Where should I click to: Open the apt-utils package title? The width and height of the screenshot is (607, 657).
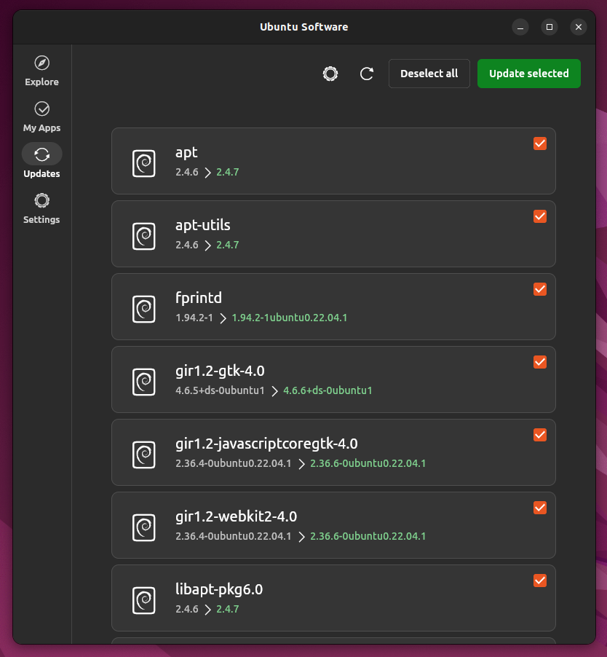click(203, 225)
